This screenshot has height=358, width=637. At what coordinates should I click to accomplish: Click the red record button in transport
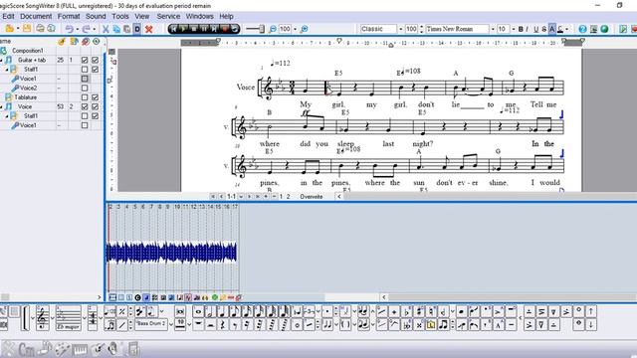click(x=224, y=29)
